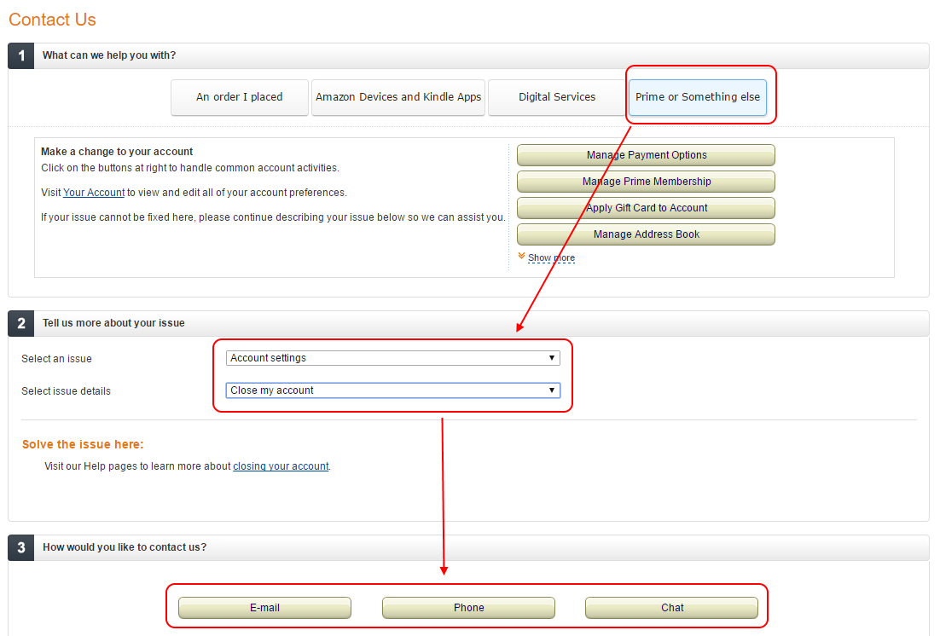Click the "What can we help you with?" header
The width and height of the screenshot is (940, 636).
click(109, 55)
